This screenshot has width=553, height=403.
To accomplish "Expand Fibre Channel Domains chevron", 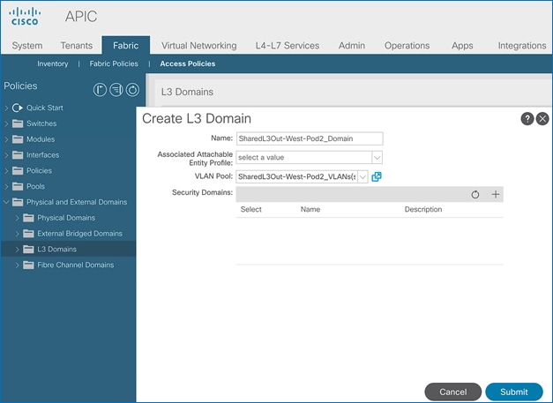I will click(17, 265).
